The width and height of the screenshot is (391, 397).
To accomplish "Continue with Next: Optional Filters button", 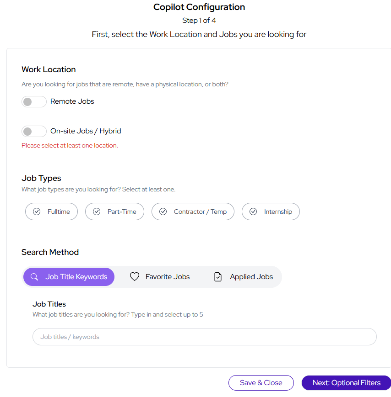I will [x=346, y=383].
